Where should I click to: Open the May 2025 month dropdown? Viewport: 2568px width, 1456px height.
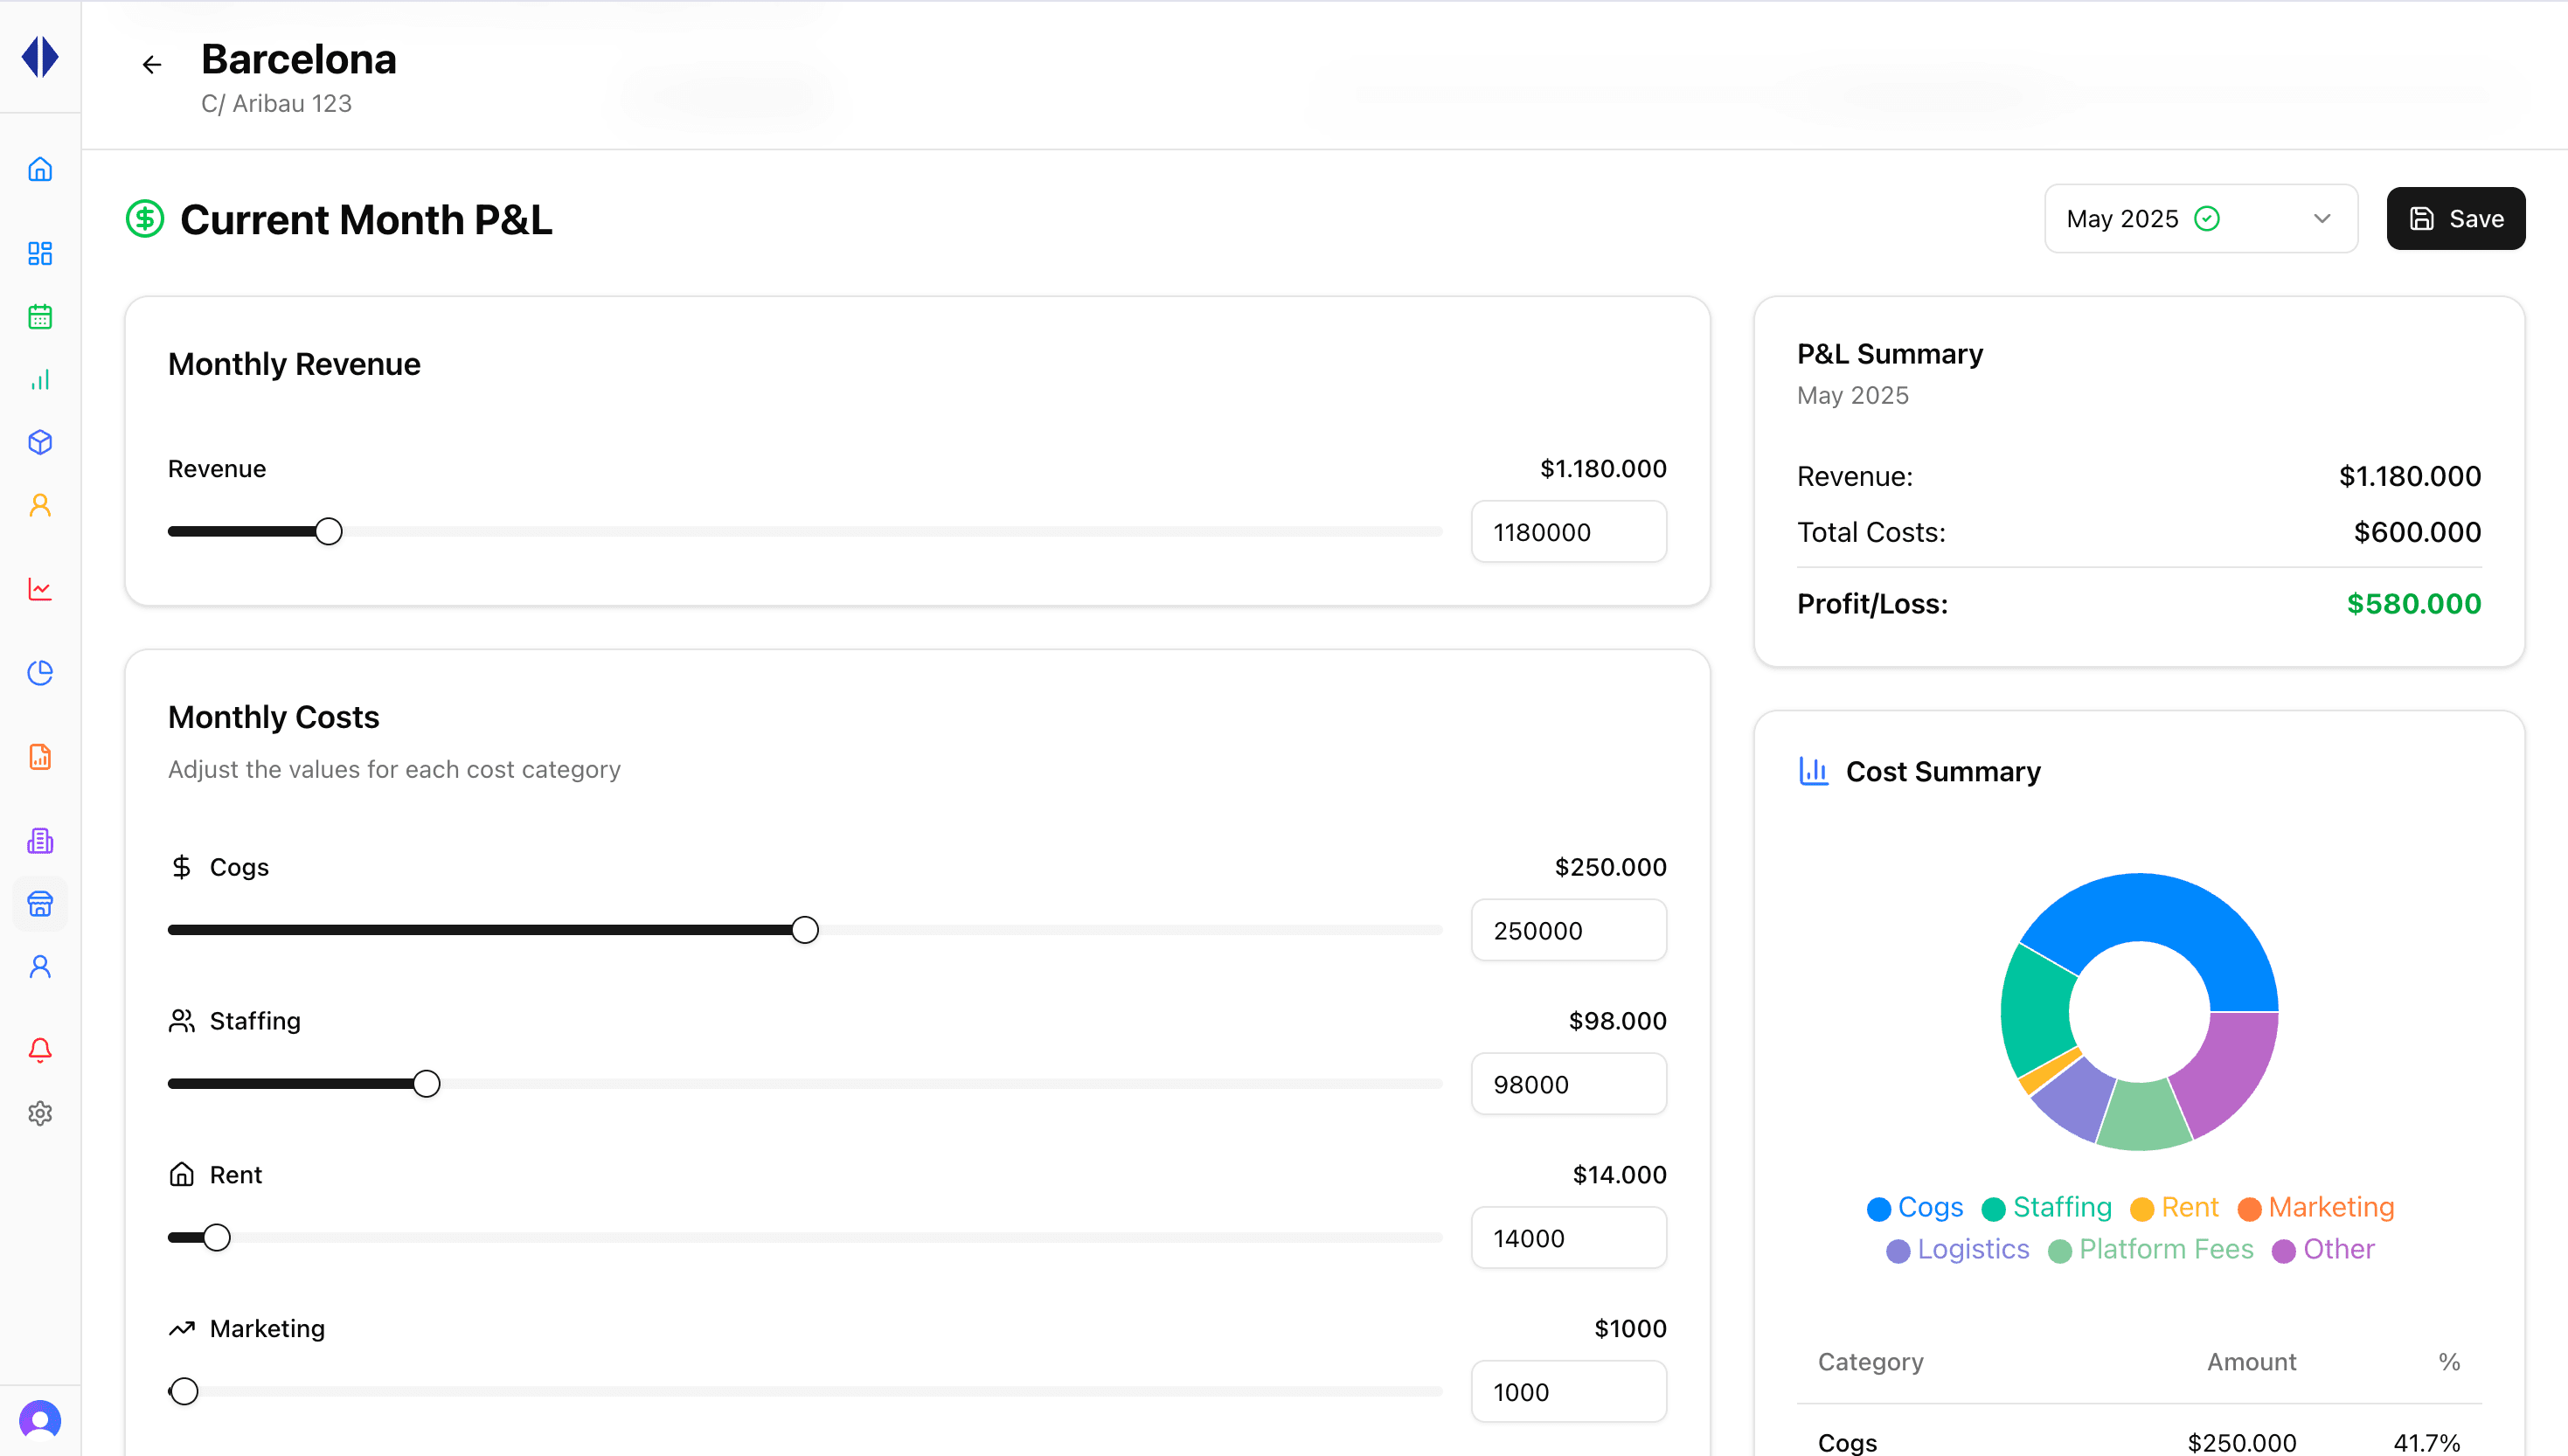(2200, 219)
